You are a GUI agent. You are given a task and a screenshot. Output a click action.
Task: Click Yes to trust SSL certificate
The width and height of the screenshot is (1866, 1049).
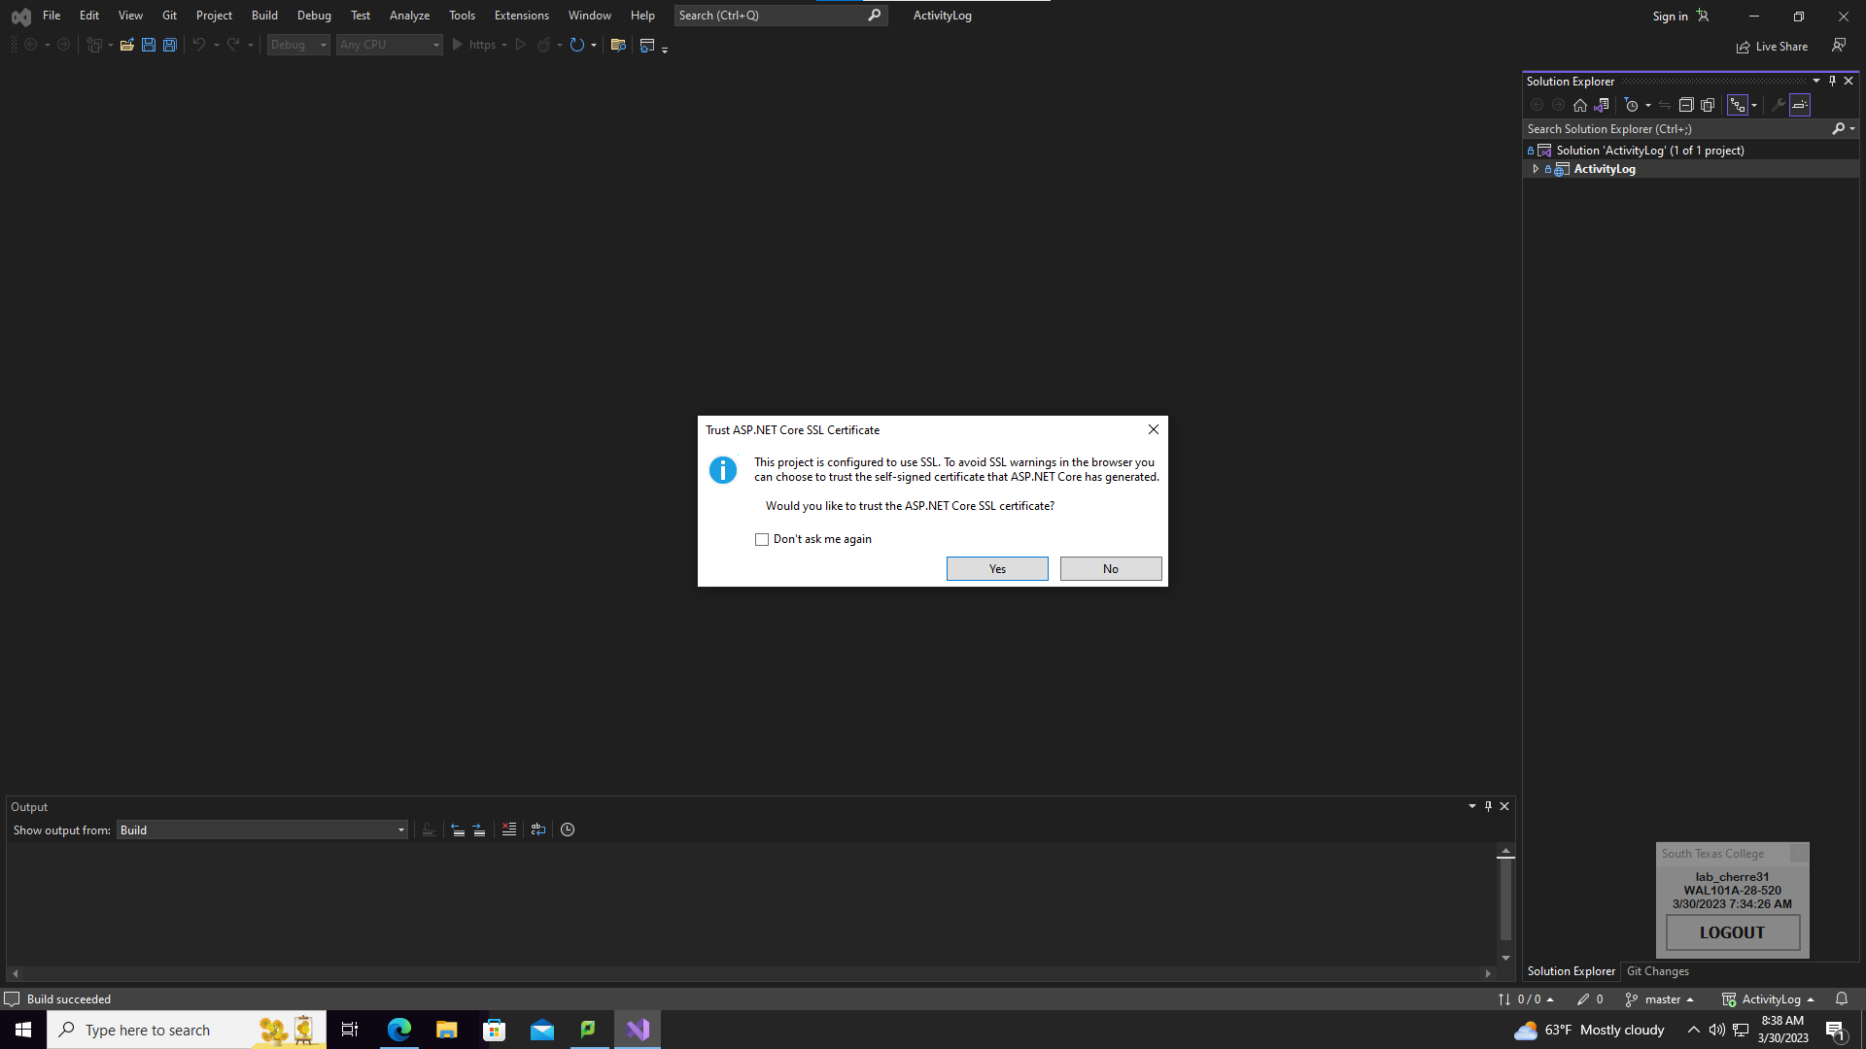(997, 569)
